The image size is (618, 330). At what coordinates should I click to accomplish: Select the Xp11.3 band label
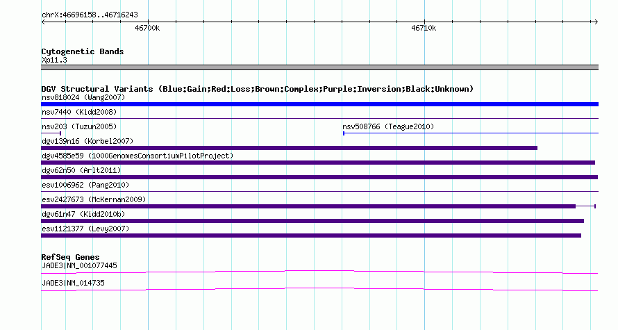point(54,60)
